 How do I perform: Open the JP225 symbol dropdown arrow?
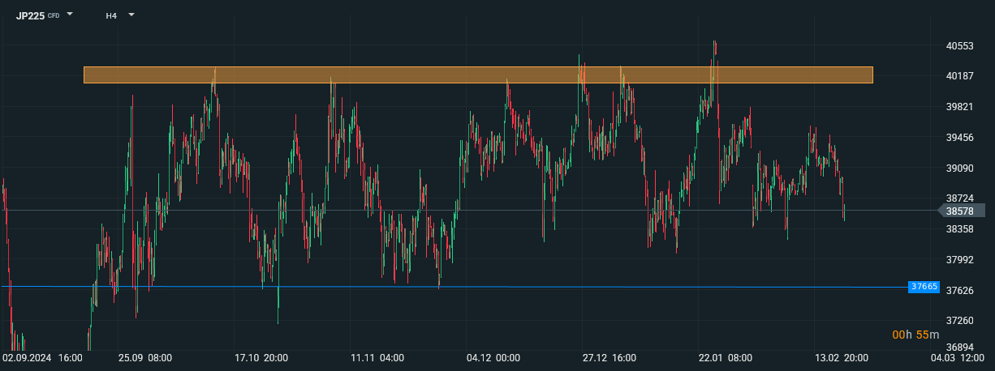tap(70, 14)
